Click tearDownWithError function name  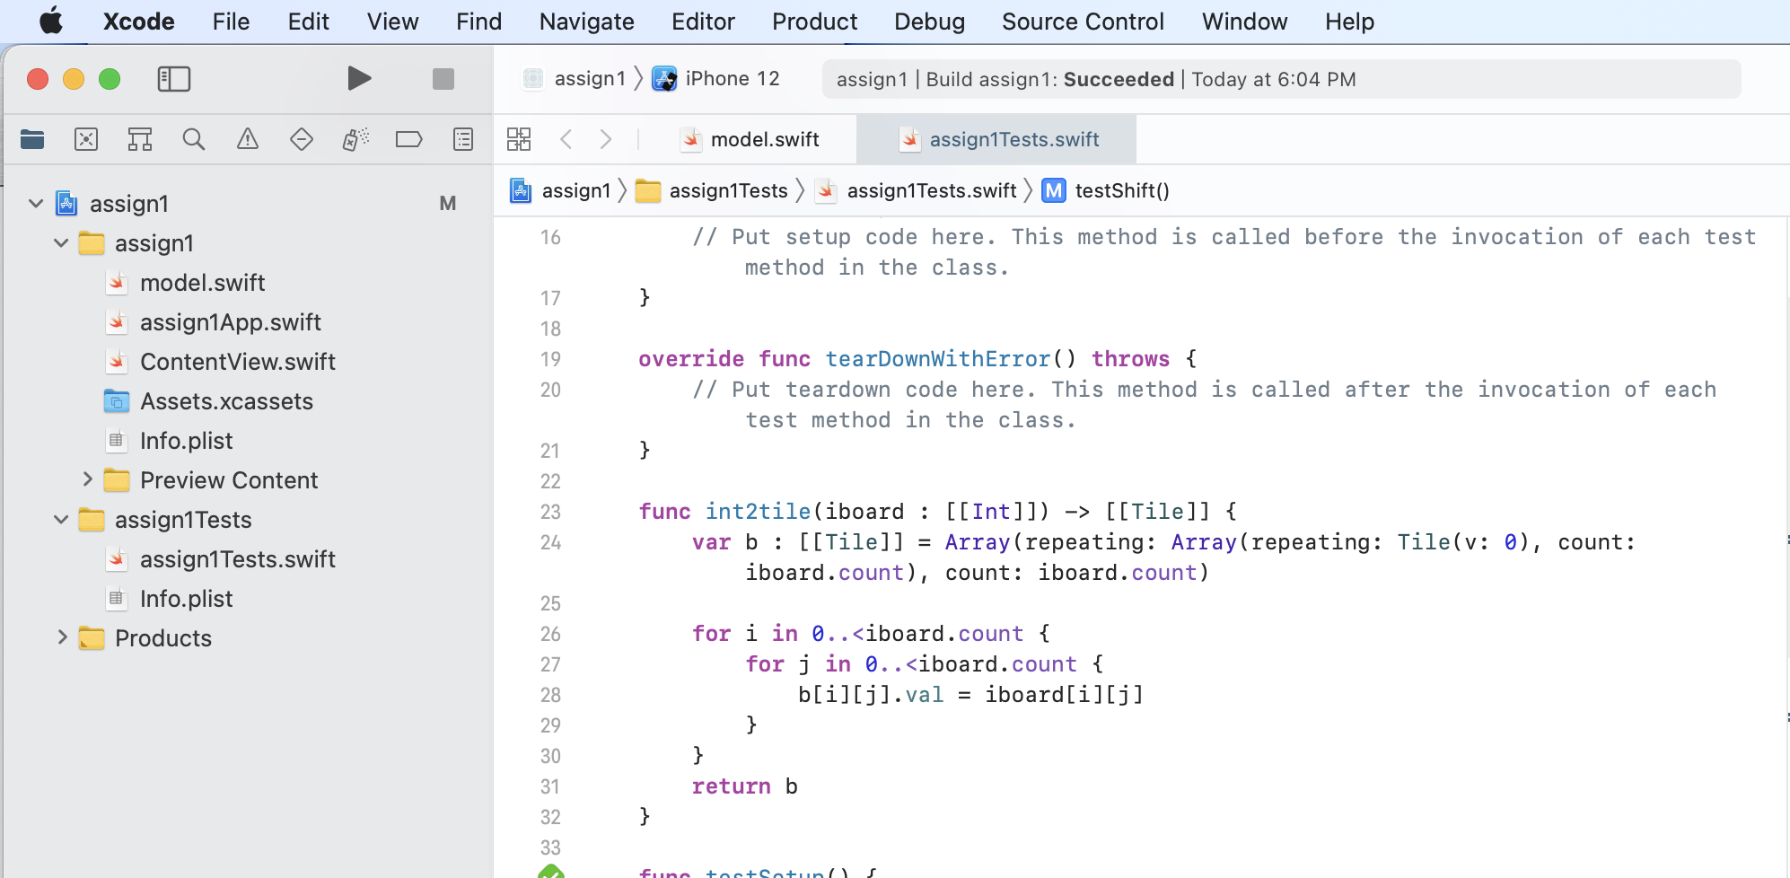coord(938,359)
